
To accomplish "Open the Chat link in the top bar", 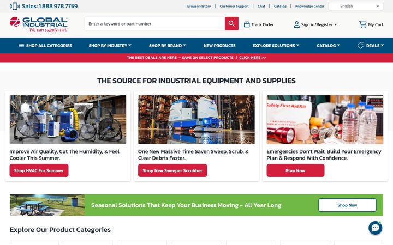I will coord(261,6).
